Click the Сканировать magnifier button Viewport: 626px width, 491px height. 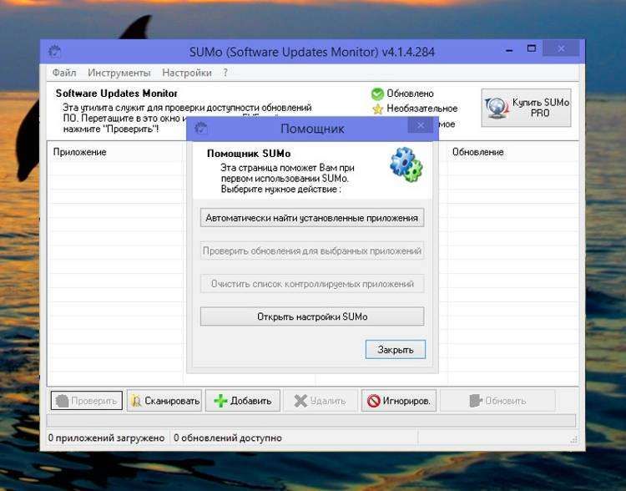tap(164, 401)
